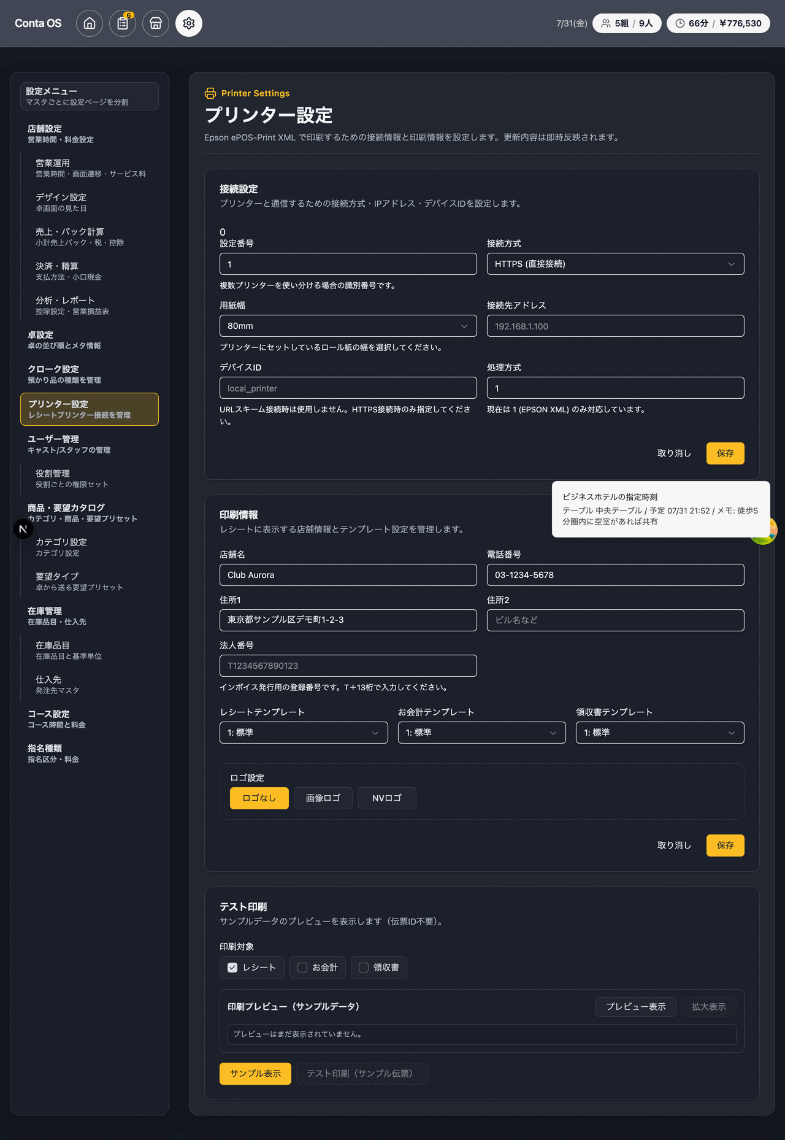Open the 接続方式 HTTPS dropdown

pos(616,264)
